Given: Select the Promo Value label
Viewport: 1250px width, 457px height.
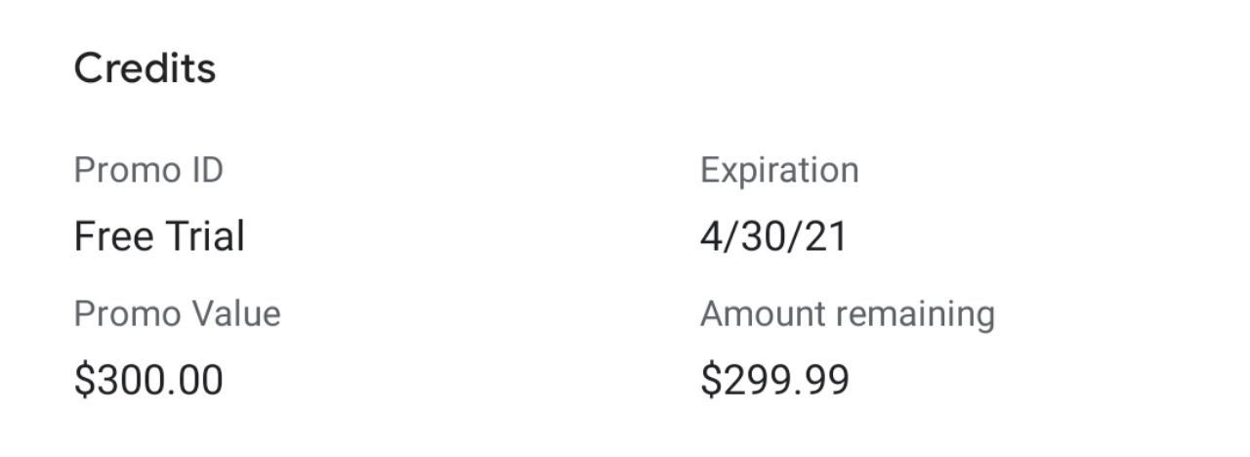Looking at the screenshot, I should coord(178,313).
